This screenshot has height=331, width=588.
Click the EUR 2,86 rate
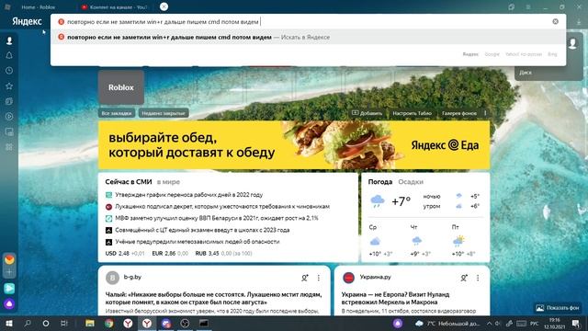pos(170,254)
